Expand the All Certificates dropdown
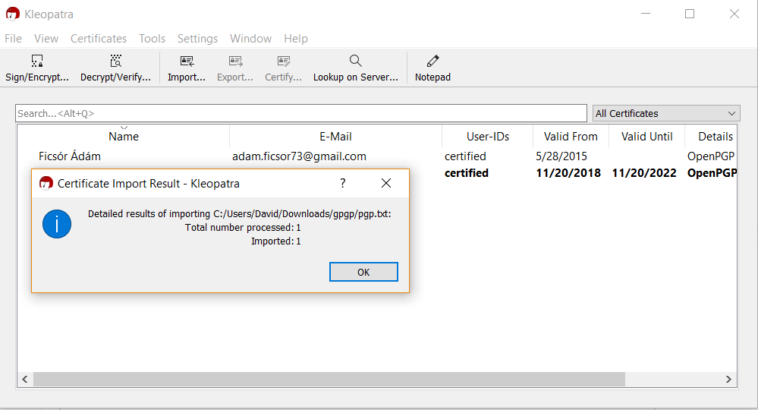 click(665, 113)
